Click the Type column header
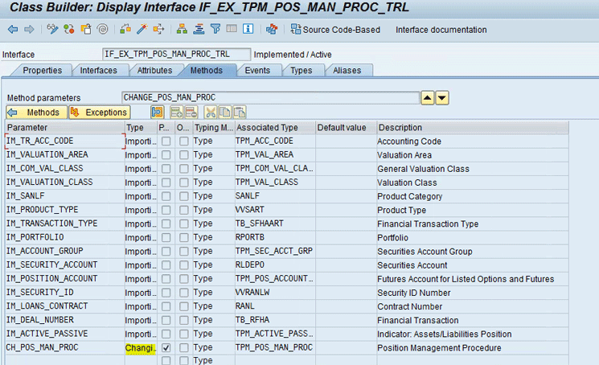 (135, 127)
